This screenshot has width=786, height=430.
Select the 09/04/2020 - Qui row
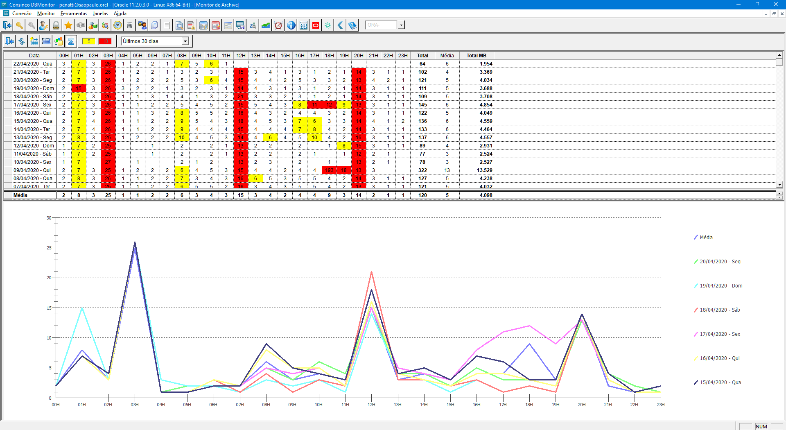(249, 170)
